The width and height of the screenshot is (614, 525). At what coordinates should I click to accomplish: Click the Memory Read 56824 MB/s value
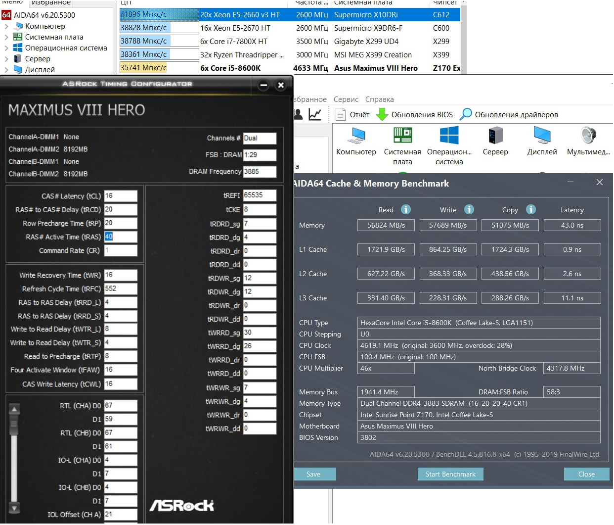point(386,225)
